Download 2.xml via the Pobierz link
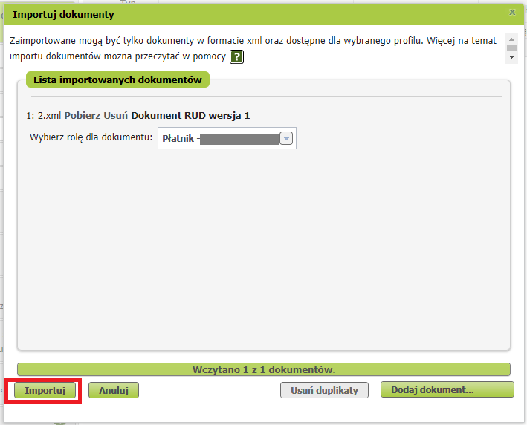This screenshot has width=527, height=425. 83,116
